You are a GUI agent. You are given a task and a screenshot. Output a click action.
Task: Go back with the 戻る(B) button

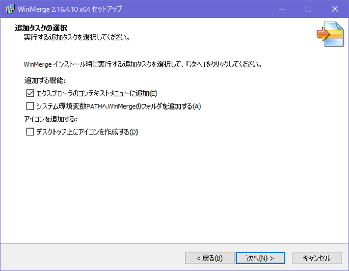(210, 258)
